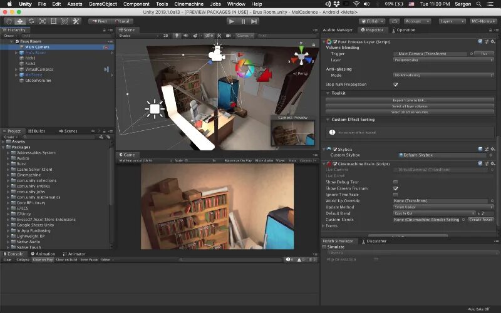Click the Step frame button
The image size is (501, 313).
(x=254, y=21)
